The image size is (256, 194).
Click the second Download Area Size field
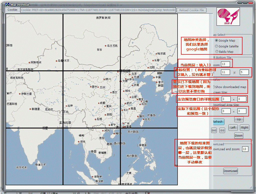[x=242, y=111]
